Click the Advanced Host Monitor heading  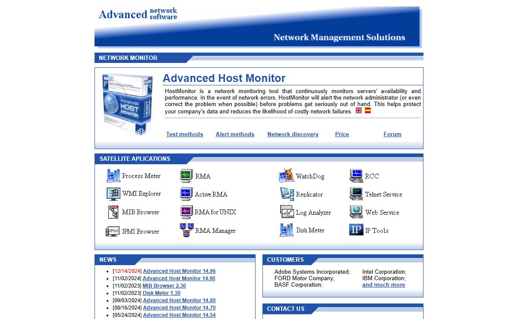224,78
